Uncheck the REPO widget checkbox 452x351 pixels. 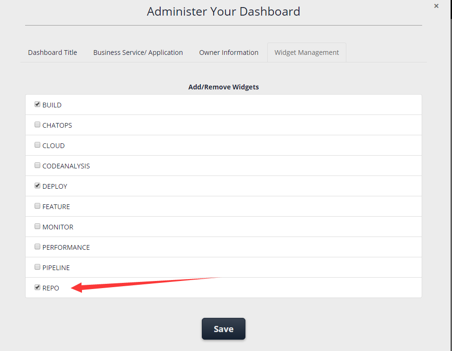point(37,288)
